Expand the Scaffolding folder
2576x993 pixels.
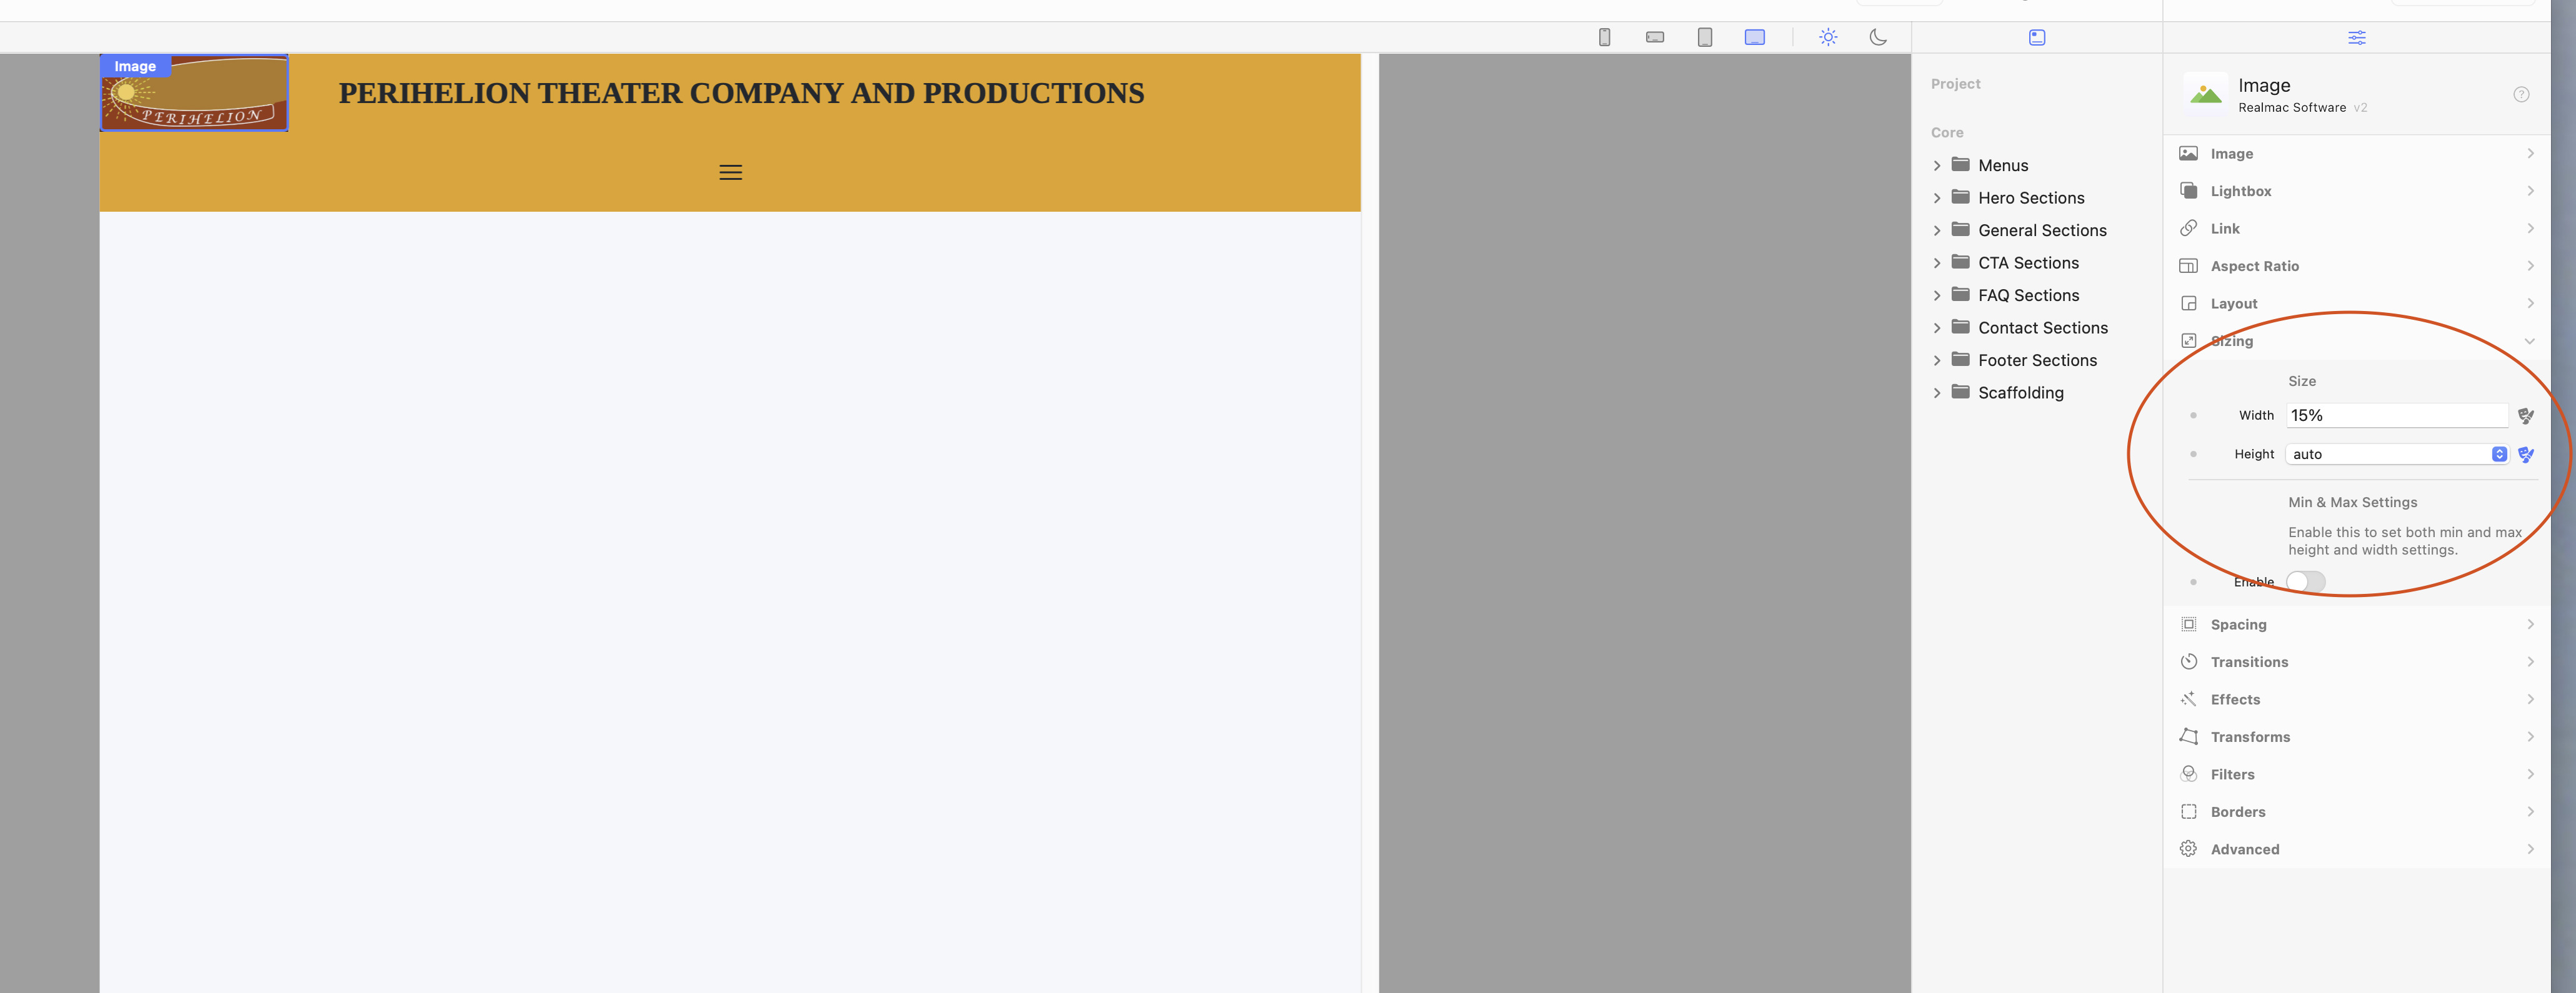1937,393
